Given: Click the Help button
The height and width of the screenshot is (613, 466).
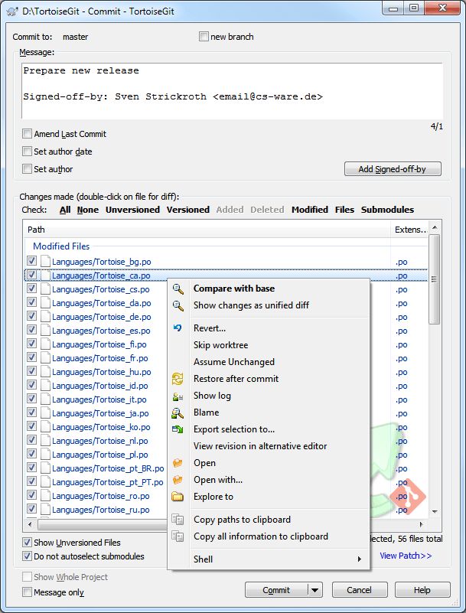Looking at the screenshot, I should pos(422,590).
